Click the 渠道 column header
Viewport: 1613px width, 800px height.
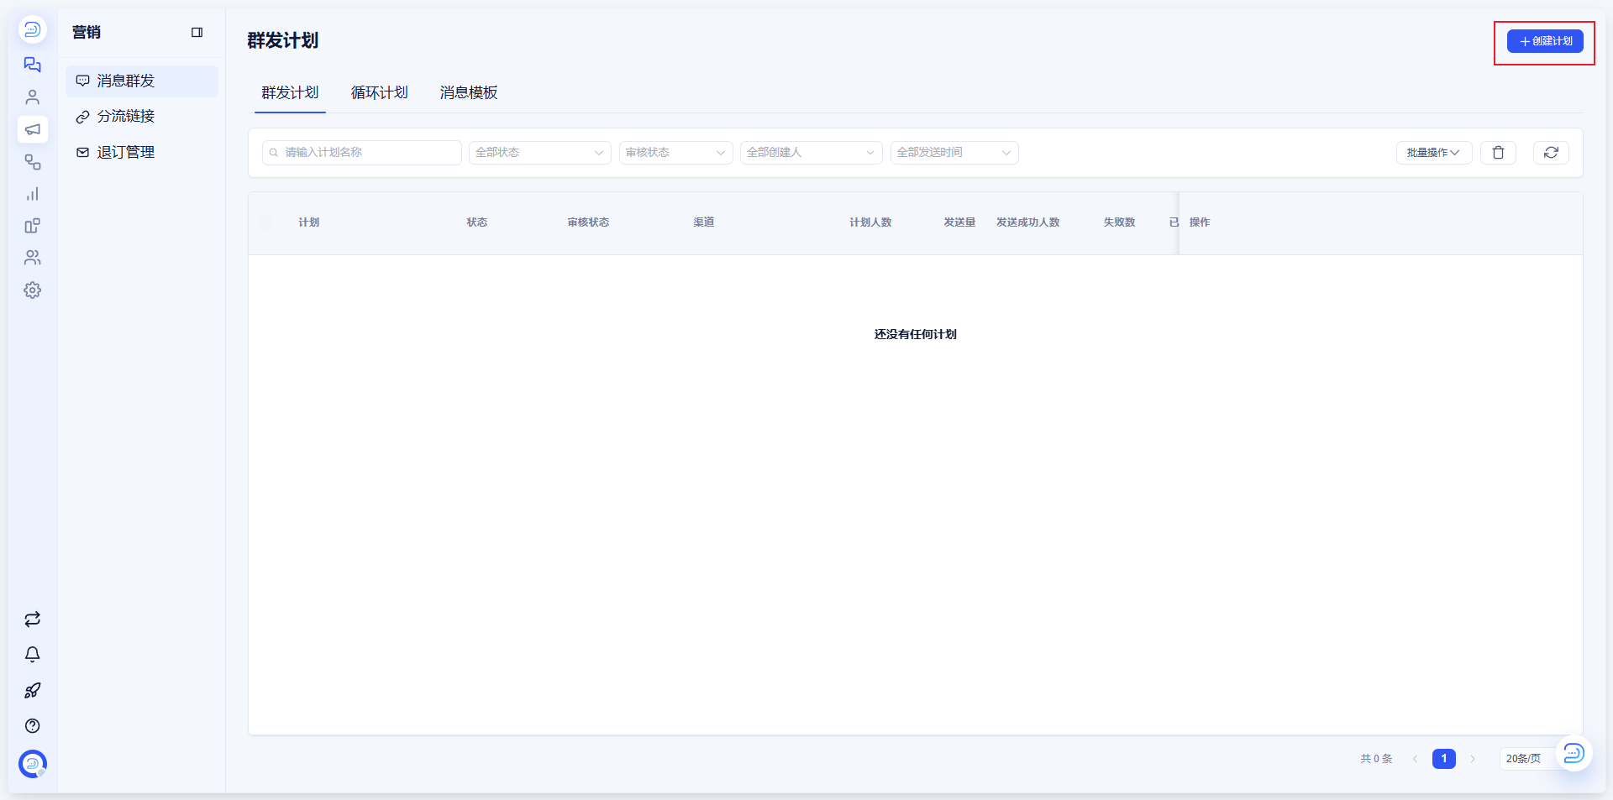(x=704, y=222)
